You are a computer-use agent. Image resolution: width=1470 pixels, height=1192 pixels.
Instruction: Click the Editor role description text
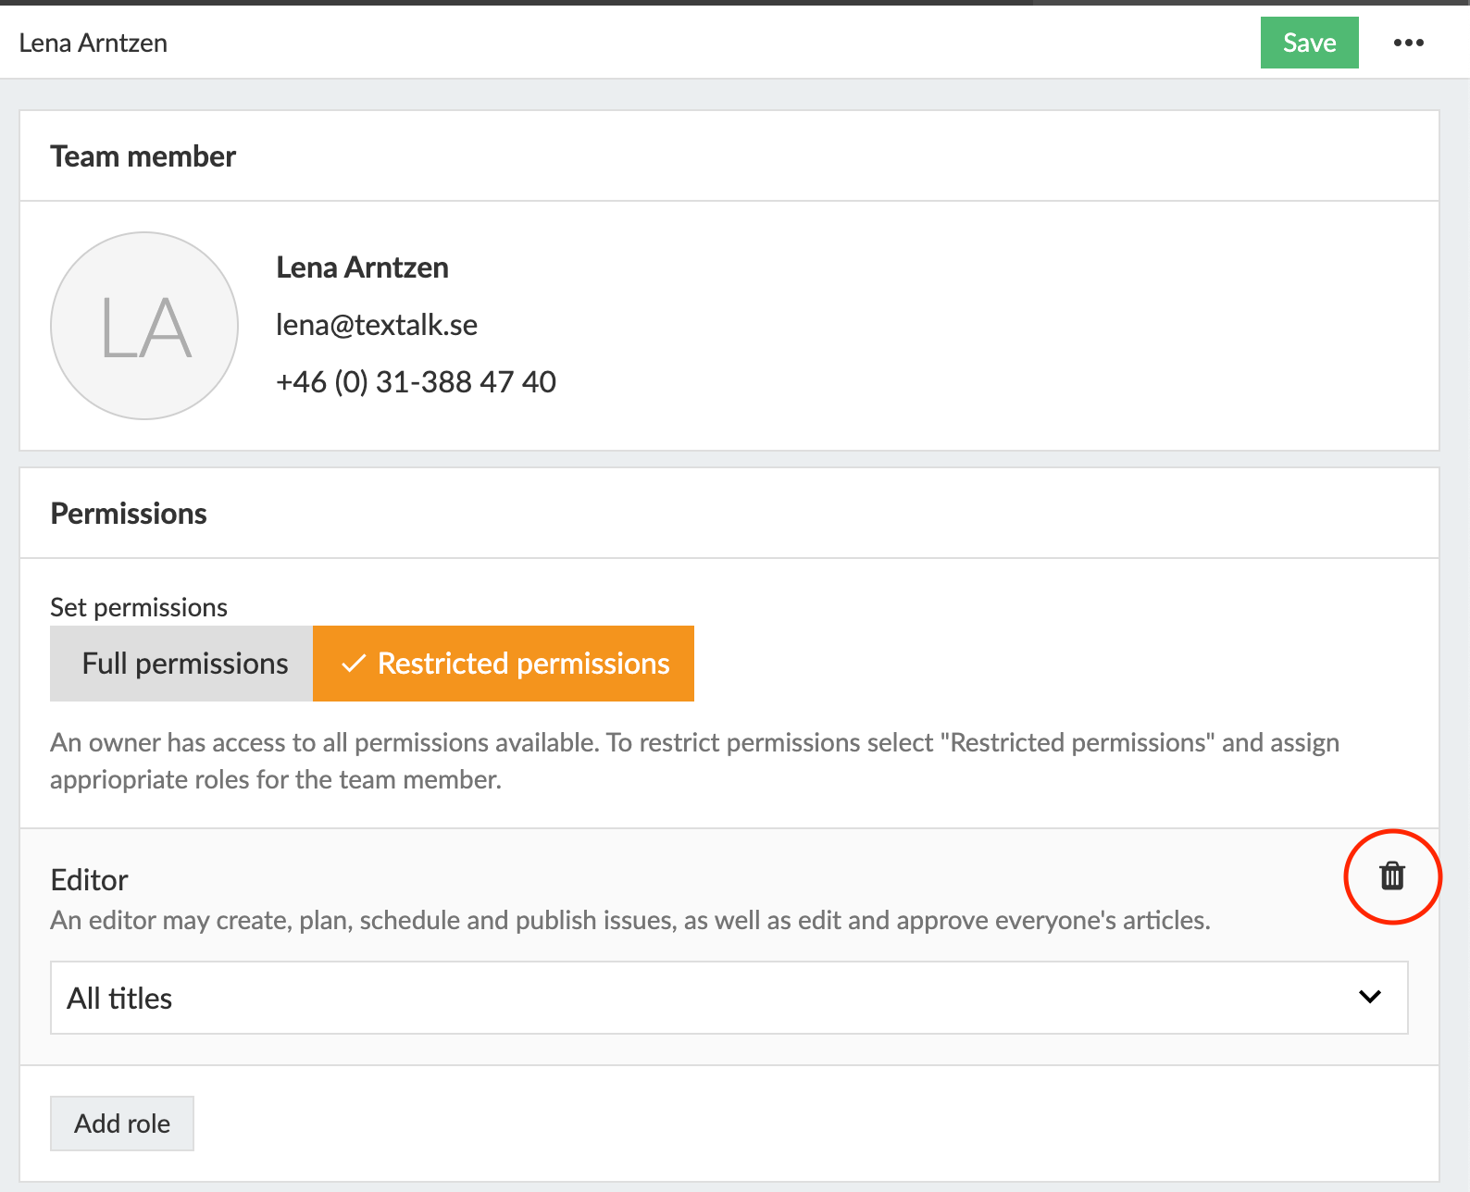pyautogui.click(x=629, y=921)
